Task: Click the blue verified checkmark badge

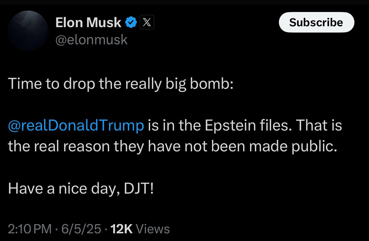Action: click(x=131, y=23)
